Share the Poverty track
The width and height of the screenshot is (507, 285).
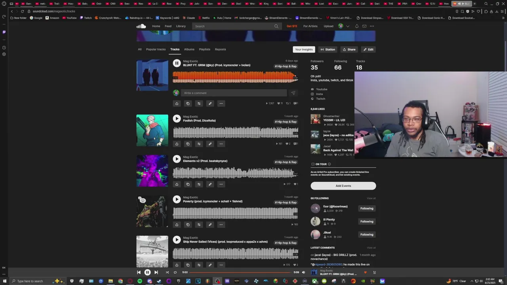point(177,224)
